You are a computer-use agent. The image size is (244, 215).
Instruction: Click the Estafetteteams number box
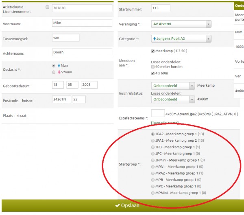point(157,114)
